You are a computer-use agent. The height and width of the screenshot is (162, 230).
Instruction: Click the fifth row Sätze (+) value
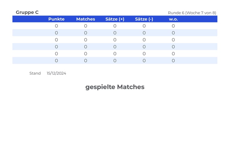click(115, 54)
